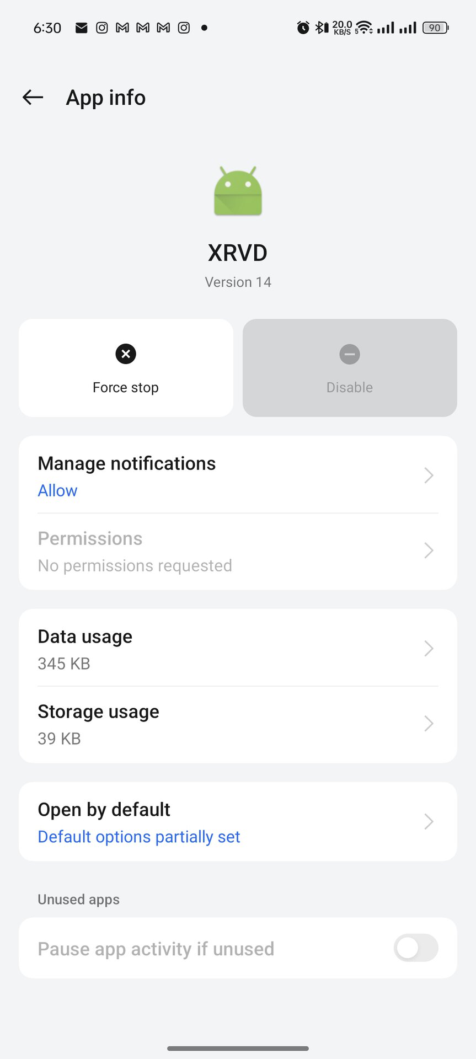Viewport: 476px width, 1059px height.
Task: Tap the Wi-Fi status icon
Action: click(364, 28)
